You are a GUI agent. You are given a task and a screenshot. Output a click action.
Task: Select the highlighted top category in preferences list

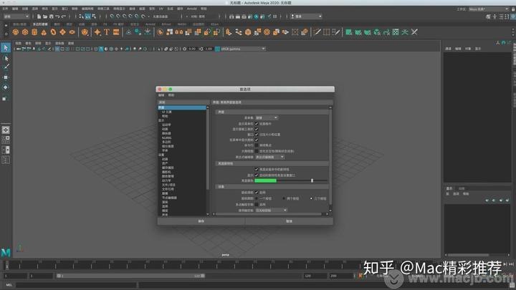[x=182, y=107]
